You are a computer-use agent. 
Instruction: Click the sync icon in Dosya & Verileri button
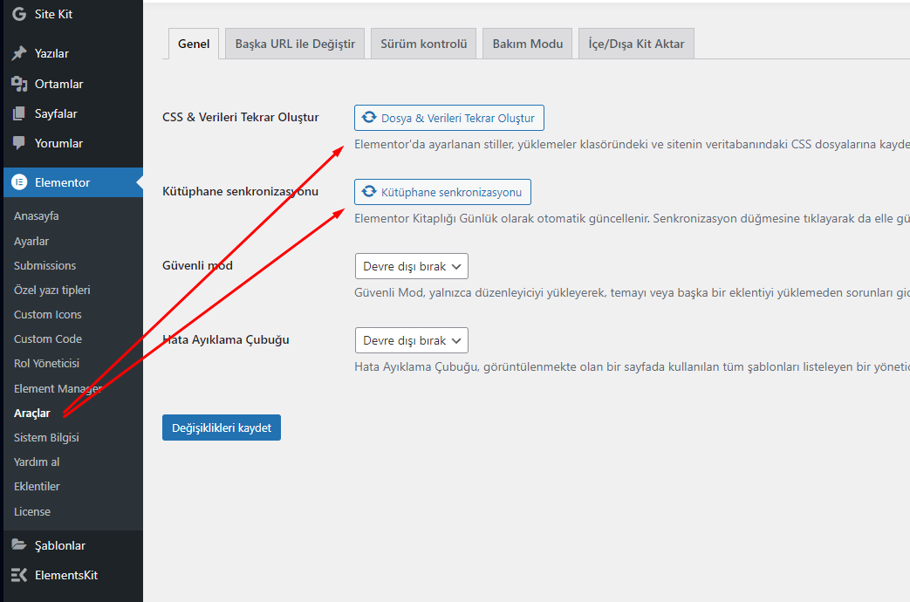click(369, 118)
